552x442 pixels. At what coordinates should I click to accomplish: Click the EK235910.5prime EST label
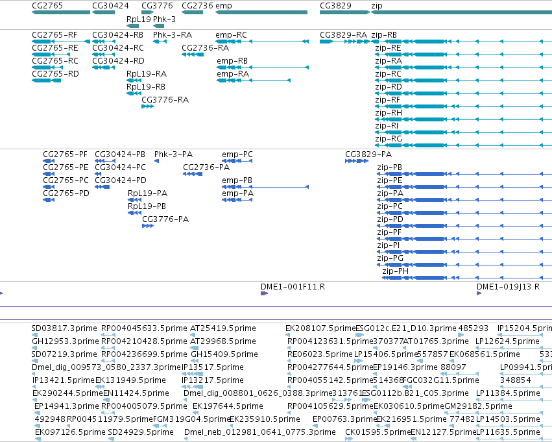pos(265,419)
